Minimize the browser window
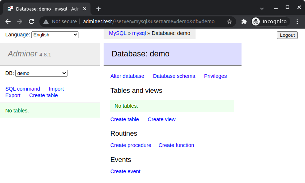This screenshot has width=305, height=183. point(275,9)
